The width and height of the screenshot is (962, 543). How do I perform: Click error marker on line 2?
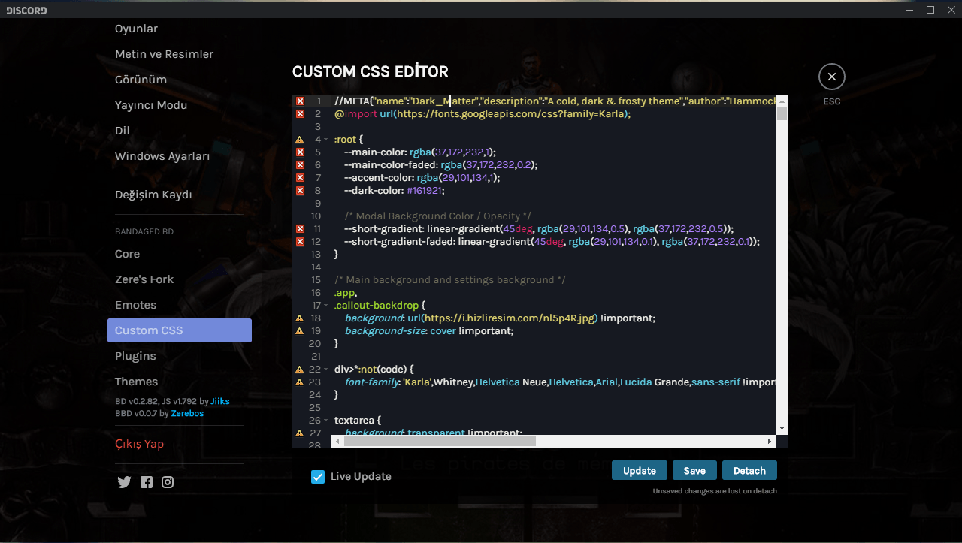[300, 113]
